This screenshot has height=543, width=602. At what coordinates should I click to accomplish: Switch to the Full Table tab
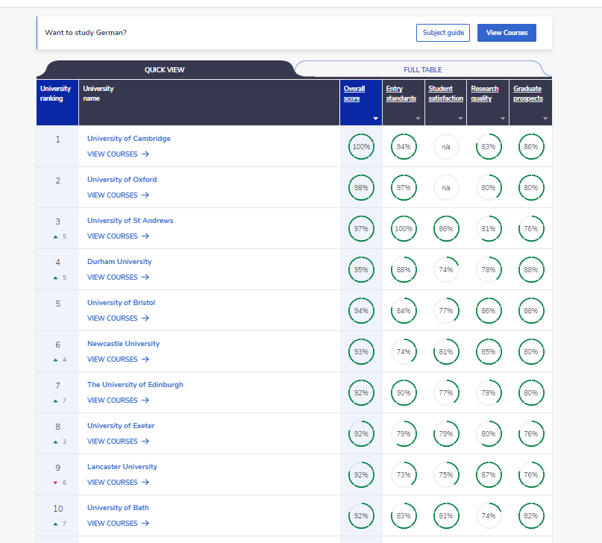pos(422,69)
